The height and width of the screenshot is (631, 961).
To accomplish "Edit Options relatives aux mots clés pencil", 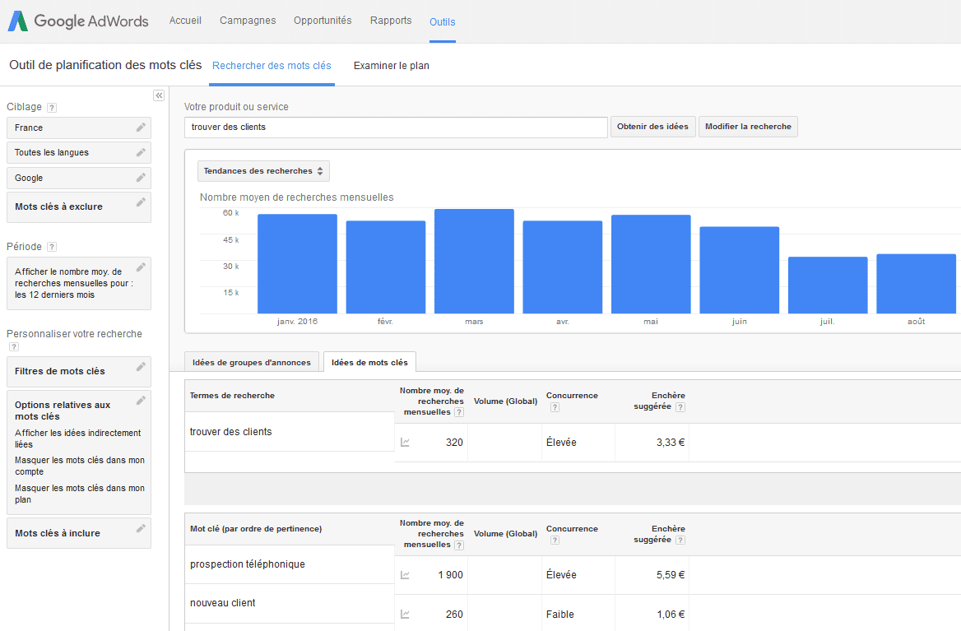I will (141, 400).
